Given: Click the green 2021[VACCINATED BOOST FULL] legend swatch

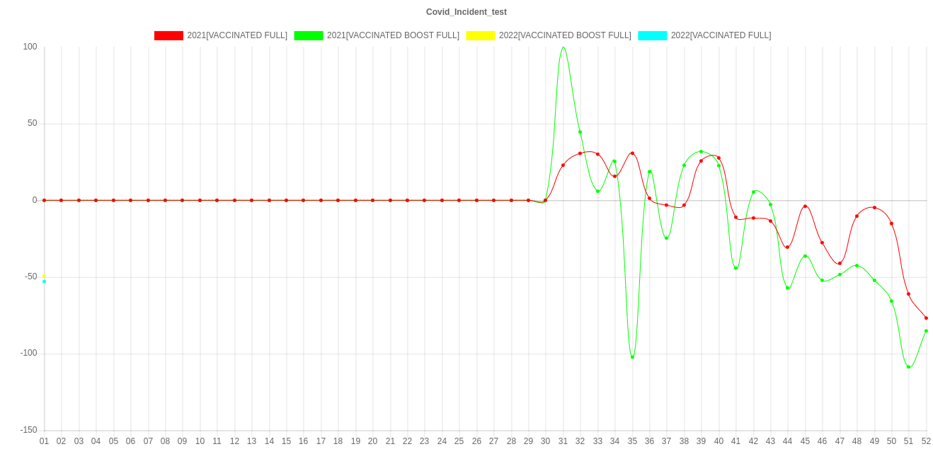Looking at the screenshot, I should coord(308,35).
